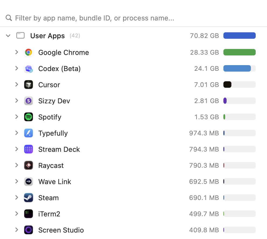The width and height of the screenshot is (267, 239).
Task: Select the "Codex (Beta)" name
Action: click(x=59, y=69)
